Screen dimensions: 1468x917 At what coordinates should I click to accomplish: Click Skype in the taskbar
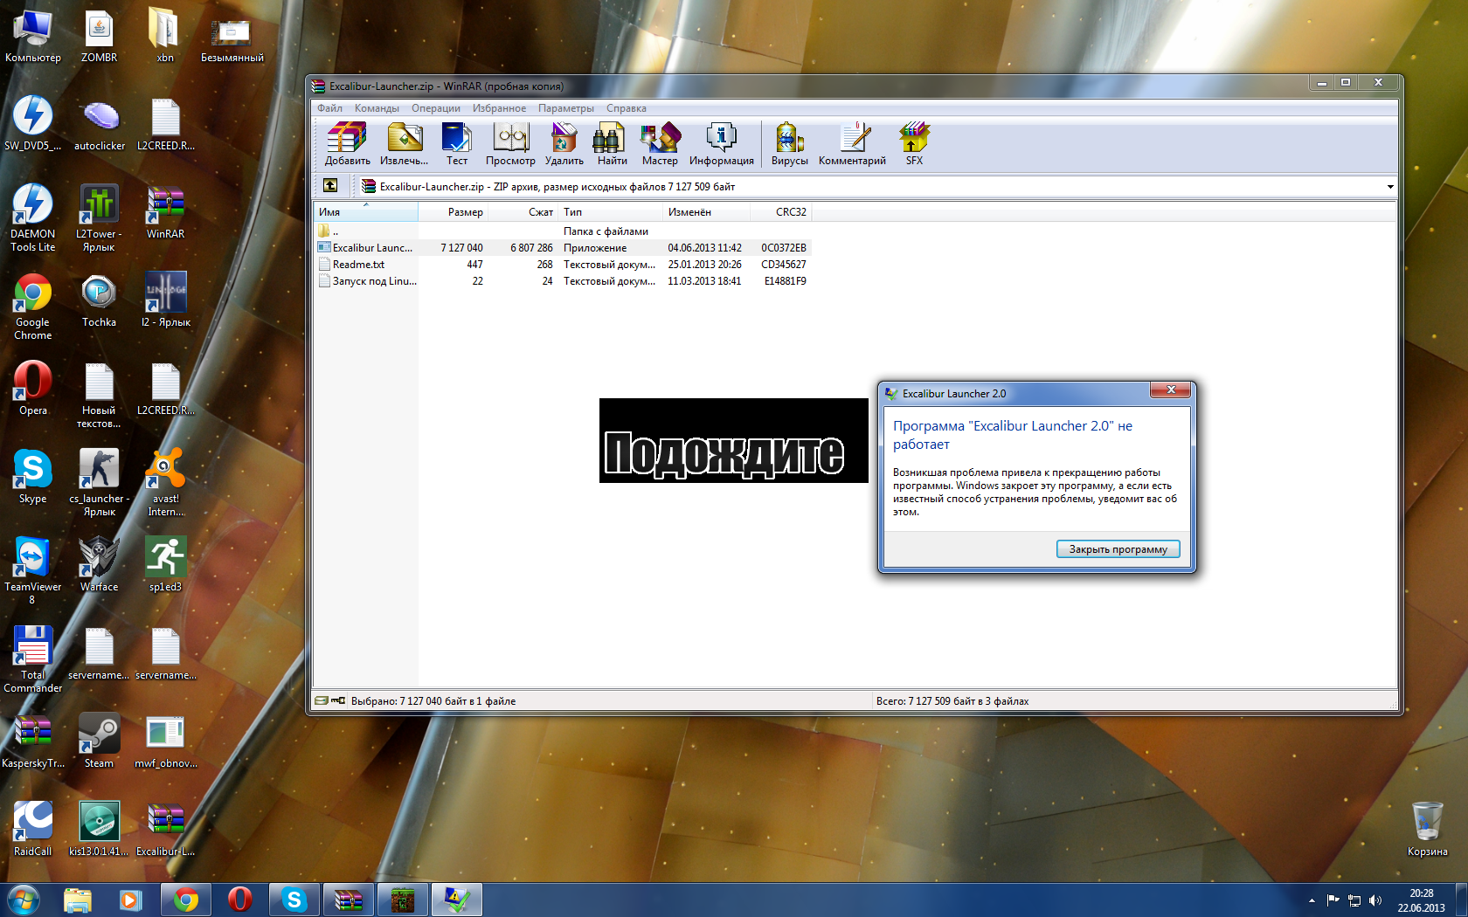tap(294, 900)
